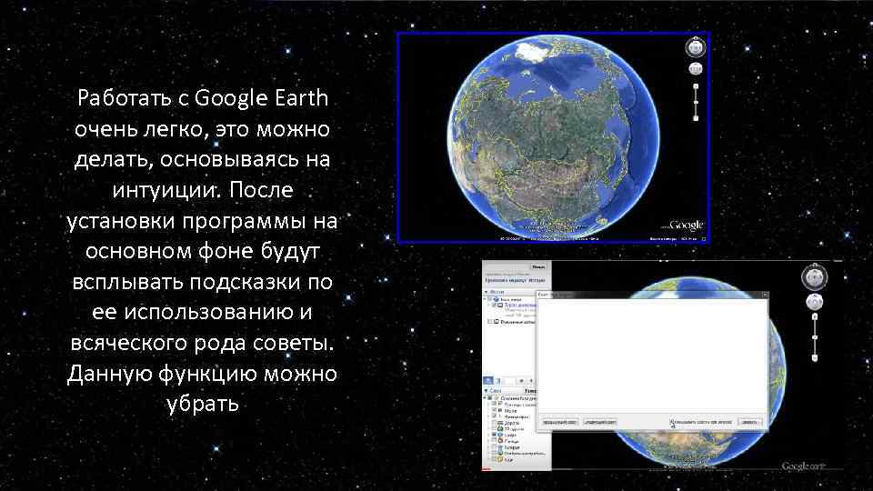Click the move-down arrow below the places list

pos(531,381)
